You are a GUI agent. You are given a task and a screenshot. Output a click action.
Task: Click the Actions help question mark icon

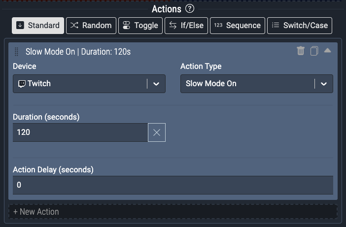point(190,9)
